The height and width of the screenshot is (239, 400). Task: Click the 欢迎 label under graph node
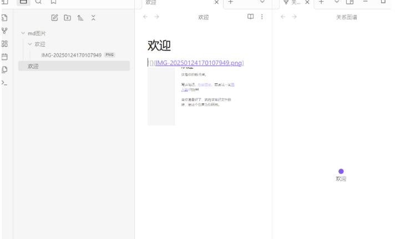(x=341, y=178)
